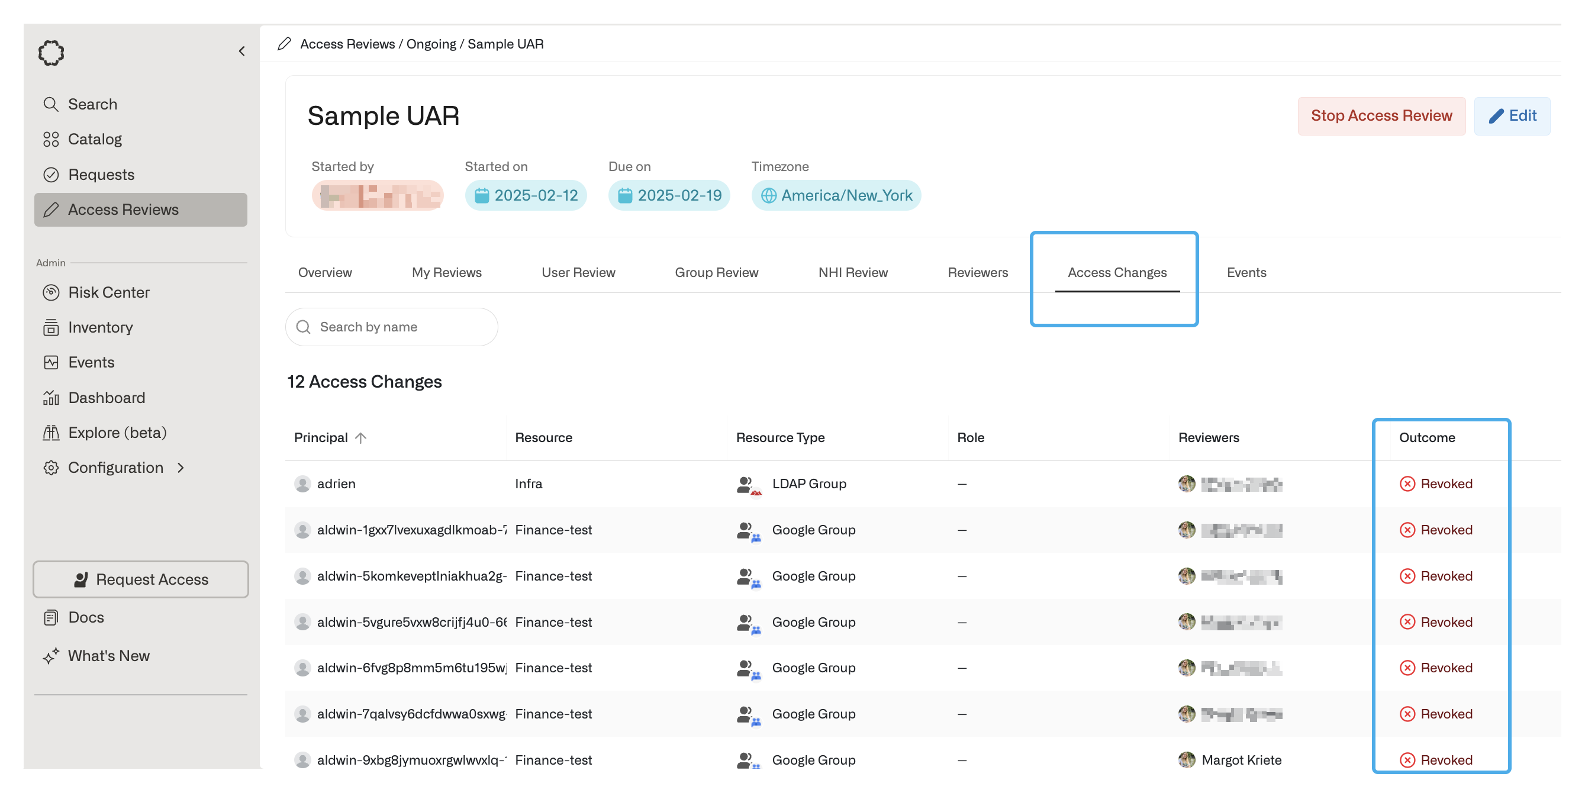
Task: Open Inventory using its sidebar icon
Action: pos(50,327)
